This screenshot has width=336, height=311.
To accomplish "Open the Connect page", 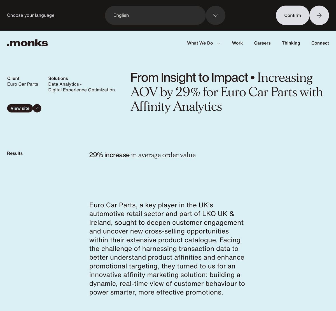I will 320,43.
